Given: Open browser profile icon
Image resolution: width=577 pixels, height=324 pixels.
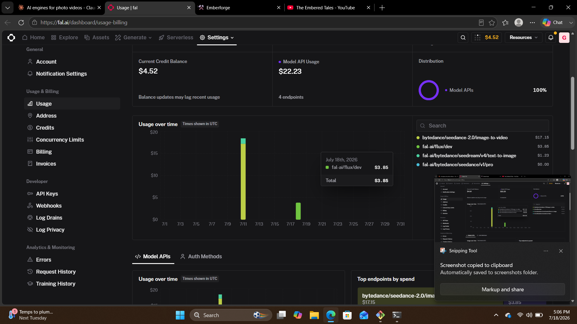Looking at the screenshot, I should [519, 22].
